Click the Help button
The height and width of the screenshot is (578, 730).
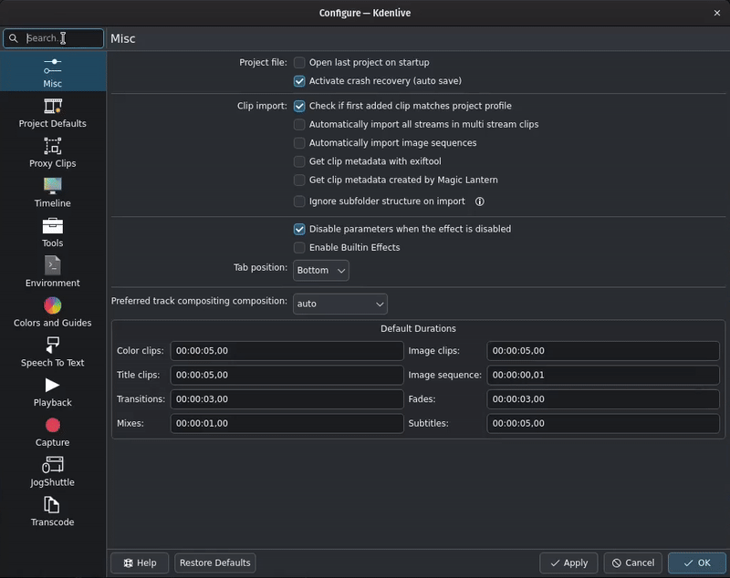tap(140, 563)
